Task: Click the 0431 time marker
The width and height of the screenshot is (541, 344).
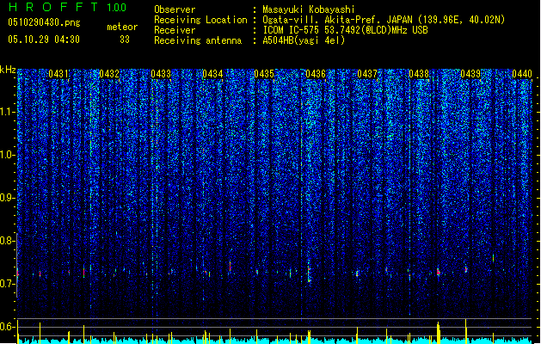Action: [x=58, y=74]
